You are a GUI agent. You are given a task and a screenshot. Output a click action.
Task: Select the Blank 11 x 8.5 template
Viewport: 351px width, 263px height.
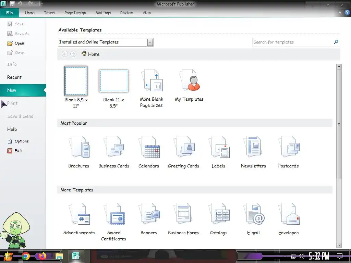pyautogui.click(x=113, y=89)
